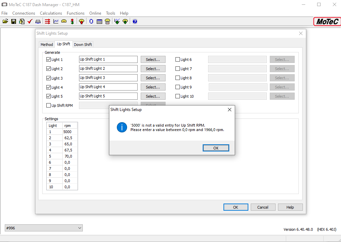The width and height of the screenshot is (341, 242).
Task: Select the Up Shift tab
Action: [x=63, y=44]
